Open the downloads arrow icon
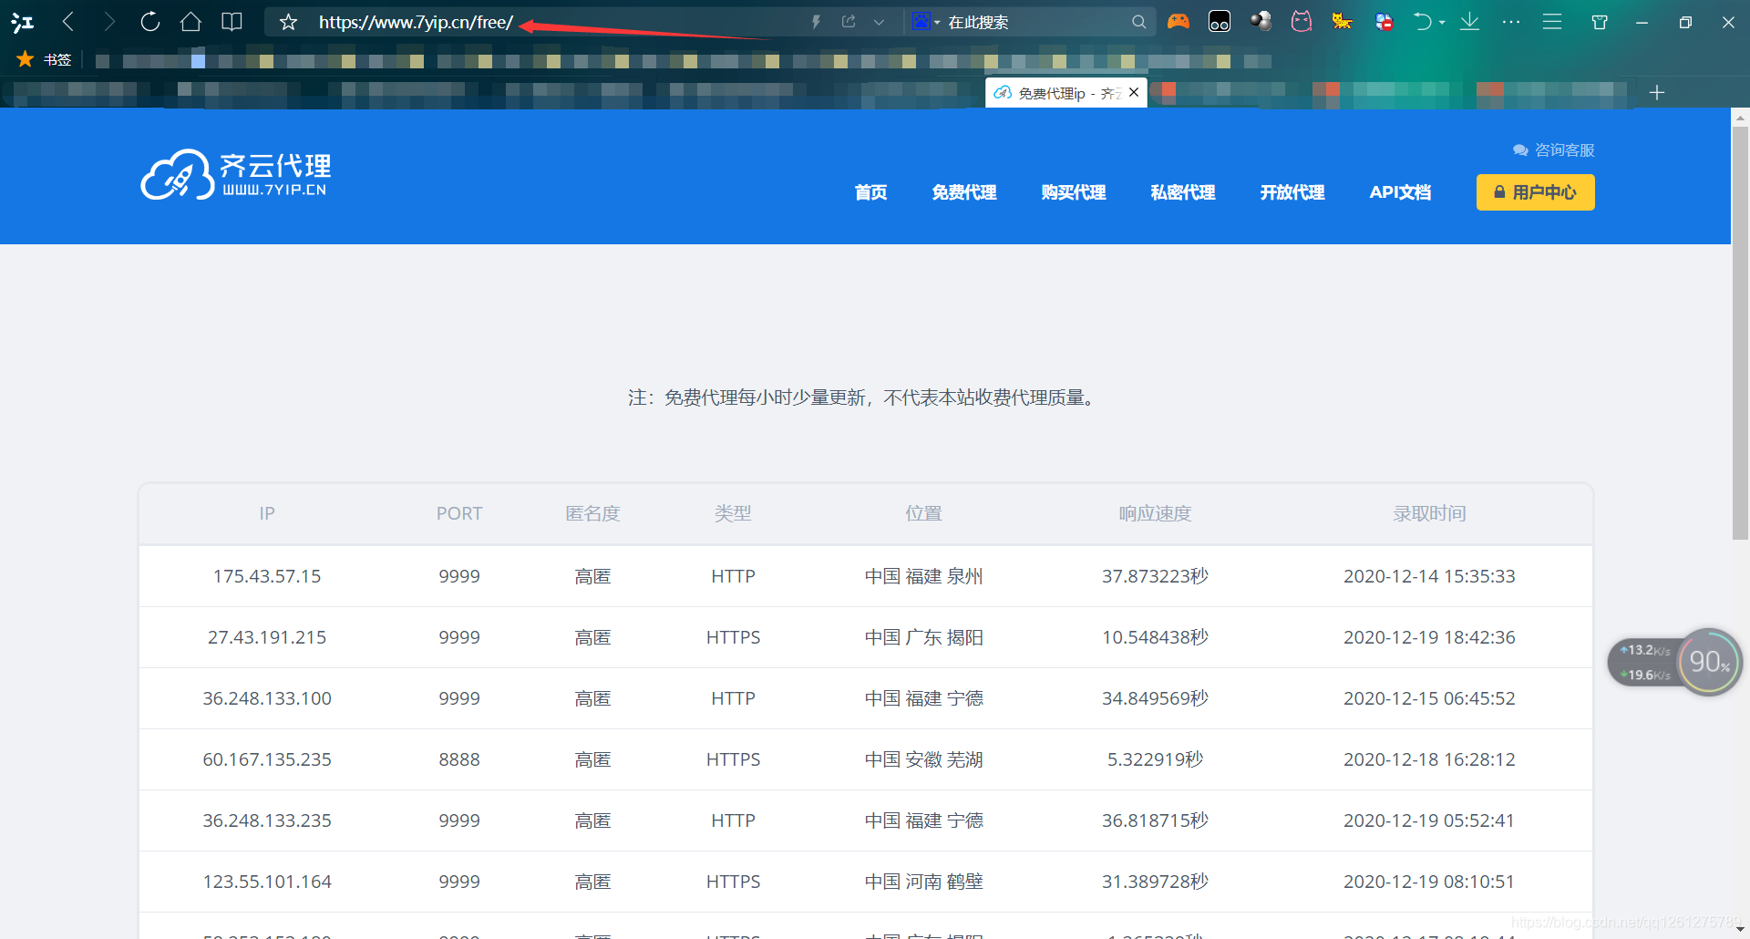This screenshot has width=1750, height=939. click(1469, 21)
